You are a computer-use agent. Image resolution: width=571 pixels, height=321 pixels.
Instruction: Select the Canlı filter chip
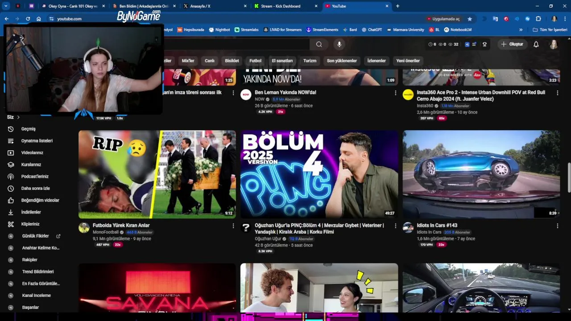tap(210, 61)
